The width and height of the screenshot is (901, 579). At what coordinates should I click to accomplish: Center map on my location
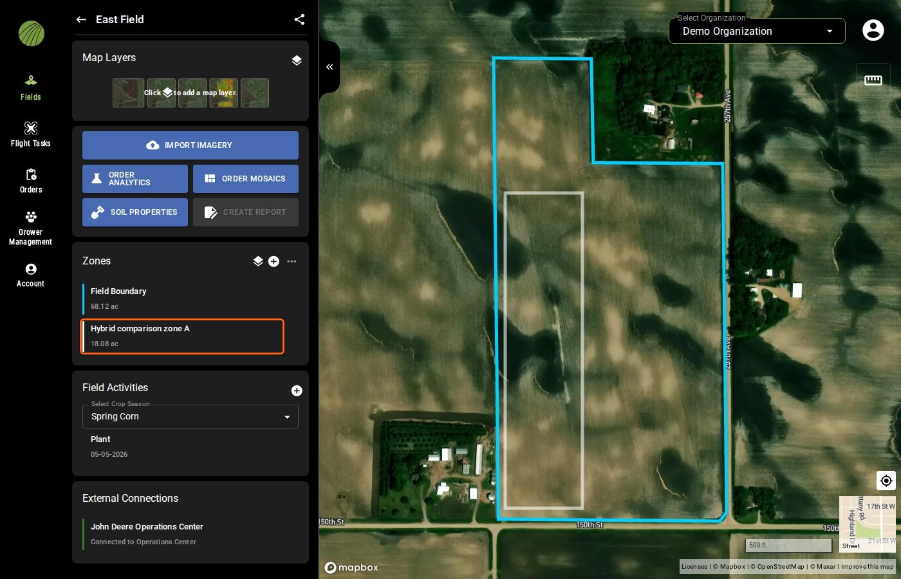click(x=886, y=481)
